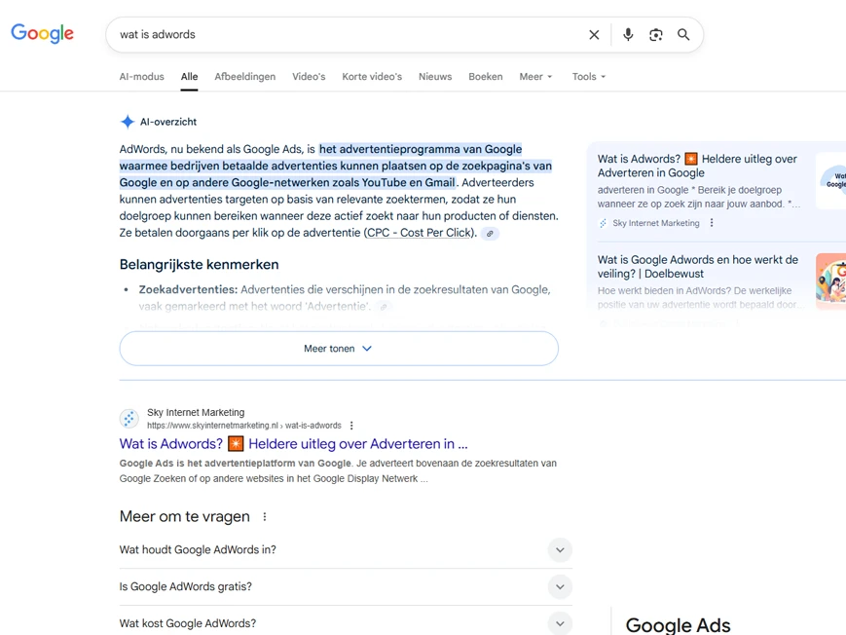Click the Sky Internet Marketing source label in side card

[x=655, y=223]
